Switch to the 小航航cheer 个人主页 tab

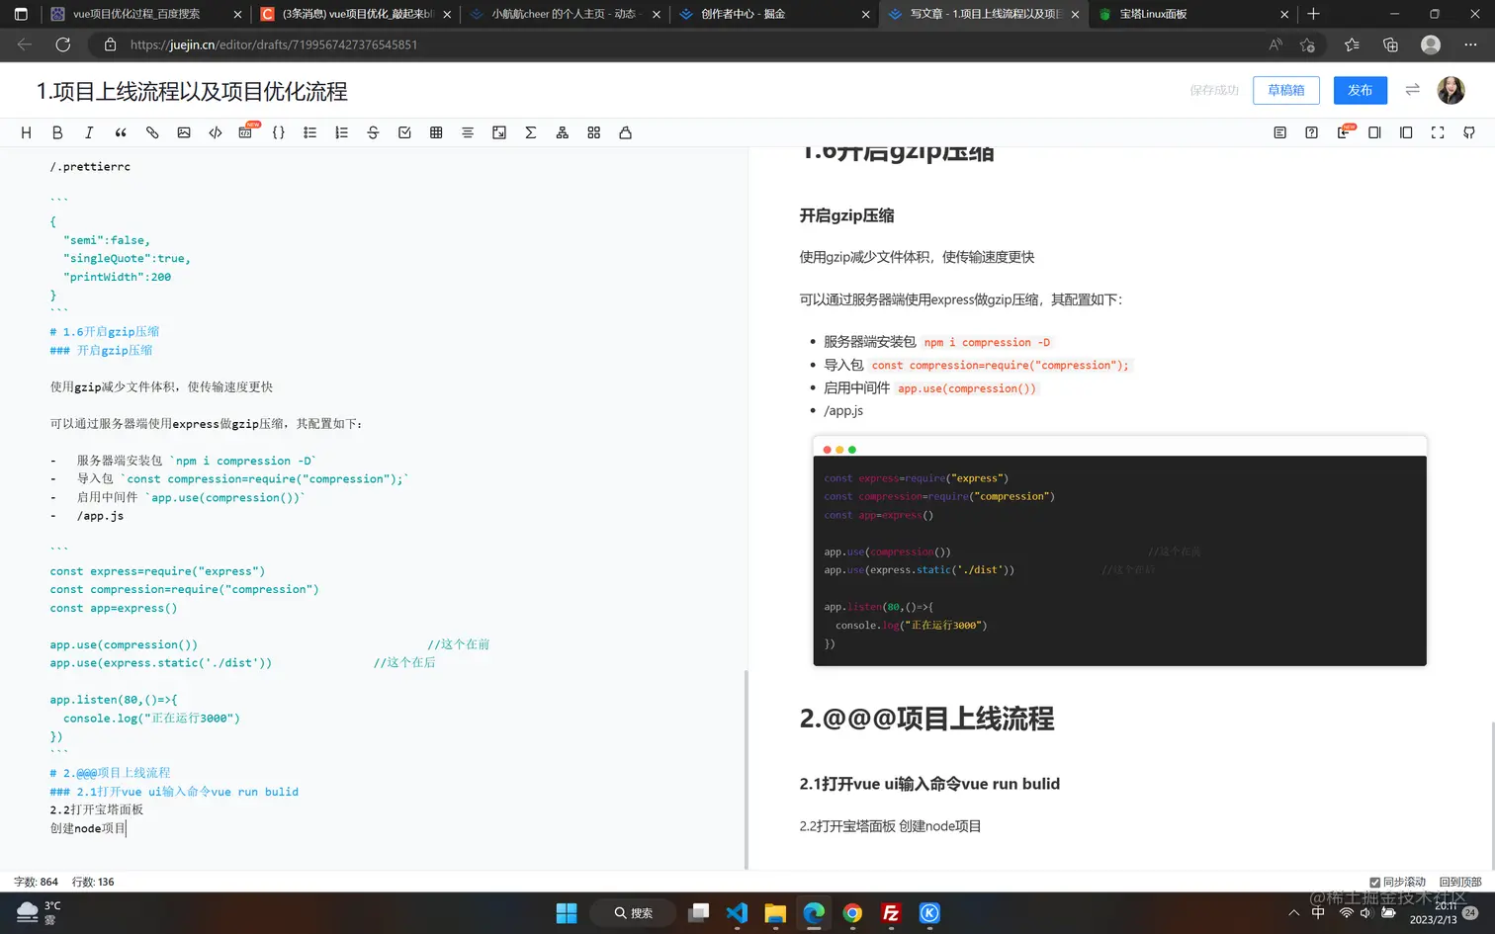click(565, 14)
